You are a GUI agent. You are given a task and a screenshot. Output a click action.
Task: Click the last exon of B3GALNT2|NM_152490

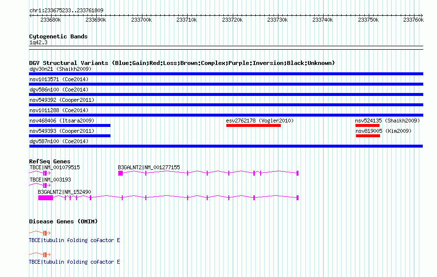click(x=298, y=198)
